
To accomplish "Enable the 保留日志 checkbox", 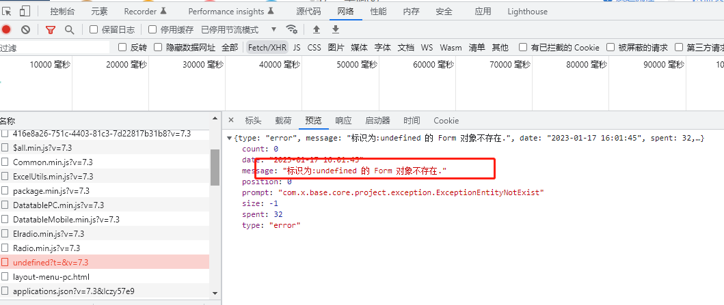I will [94, 29].
